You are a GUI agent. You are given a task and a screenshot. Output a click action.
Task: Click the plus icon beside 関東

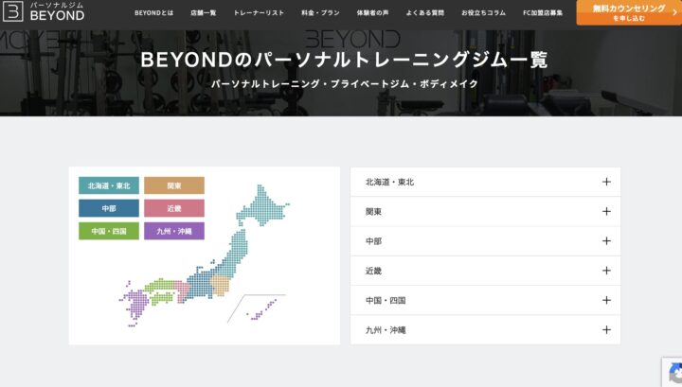606,212
